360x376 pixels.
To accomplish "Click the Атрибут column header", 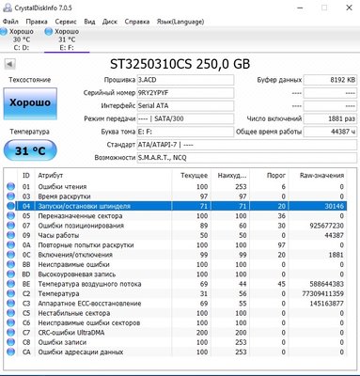I will [51, 176].
